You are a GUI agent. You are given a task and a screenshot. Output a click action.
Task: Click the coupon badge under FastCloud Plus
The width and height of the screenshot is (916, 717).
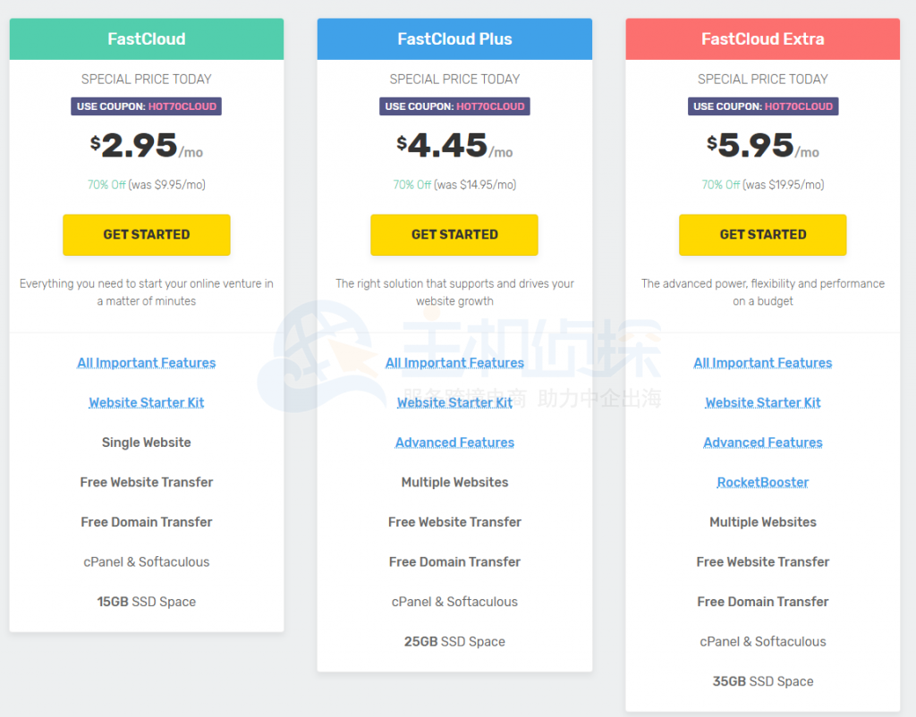(x=454, y=106)
